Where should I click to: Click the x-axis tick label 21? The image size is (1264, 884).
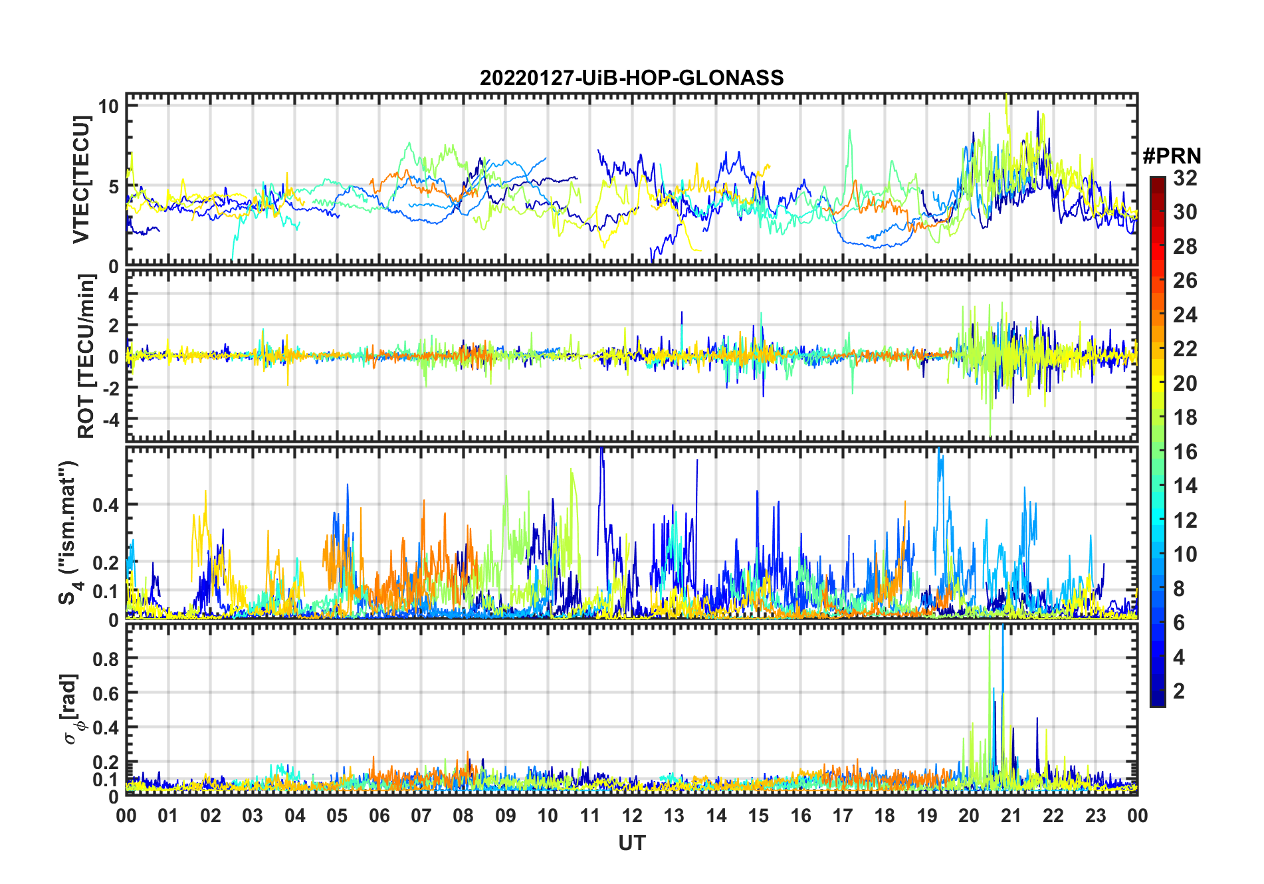tap(1011, 816)
